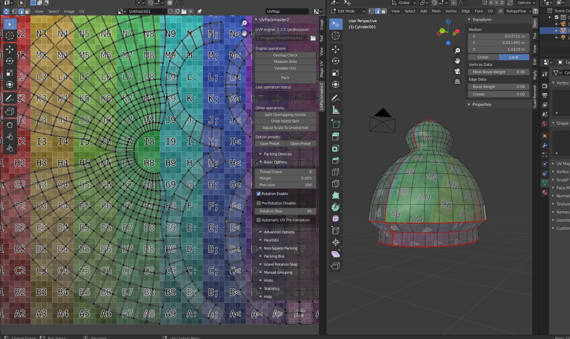This screenshot has height=339, width=570.
Task: Open the Image menu in UV editor
Action: 69,11
